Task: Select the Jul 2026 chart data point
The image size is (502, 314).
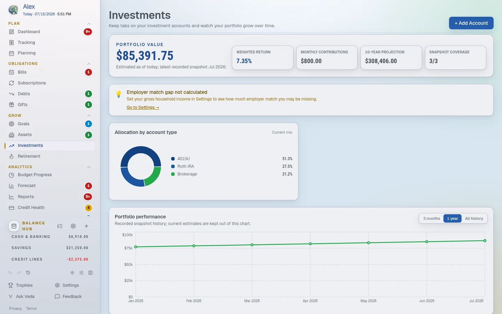Action: (x=485, y=241)
